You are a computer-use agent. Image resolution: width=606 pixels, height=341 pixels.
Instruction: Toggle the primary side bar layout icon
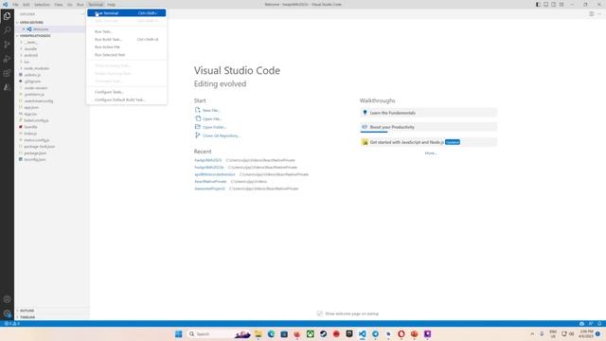[538, 4]
